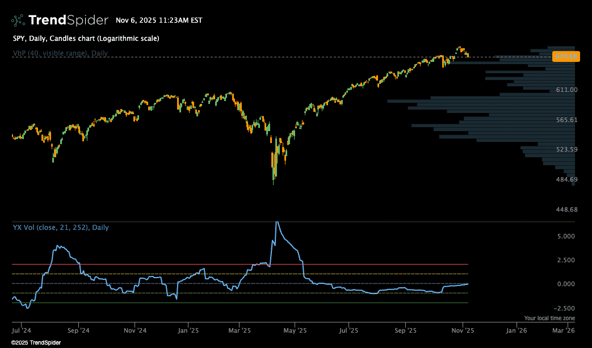The height and width of the screenshot is (348, 592).
Task: Click the 448.68 price axis label
Action: pyautogui.click(x=566, y=209)
